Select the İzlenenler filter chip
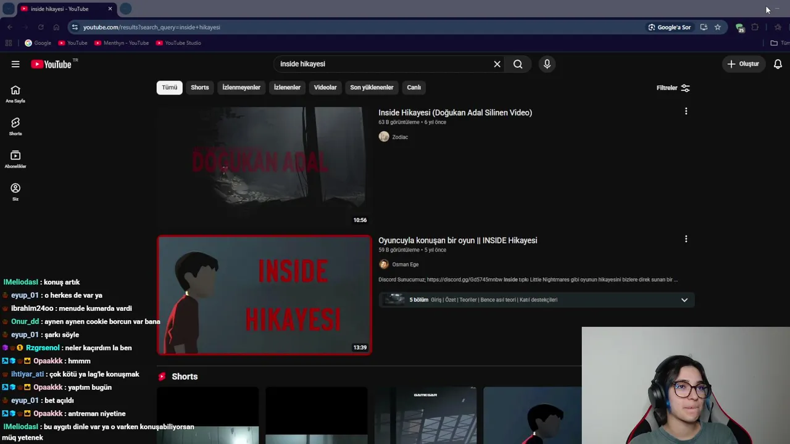790x444 pixels. pyautogui.click(x=287, y=88)
